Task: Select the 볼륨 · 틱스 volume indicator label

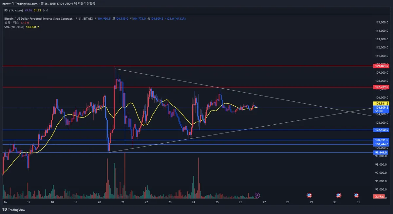Action: [x=11, y=23]
